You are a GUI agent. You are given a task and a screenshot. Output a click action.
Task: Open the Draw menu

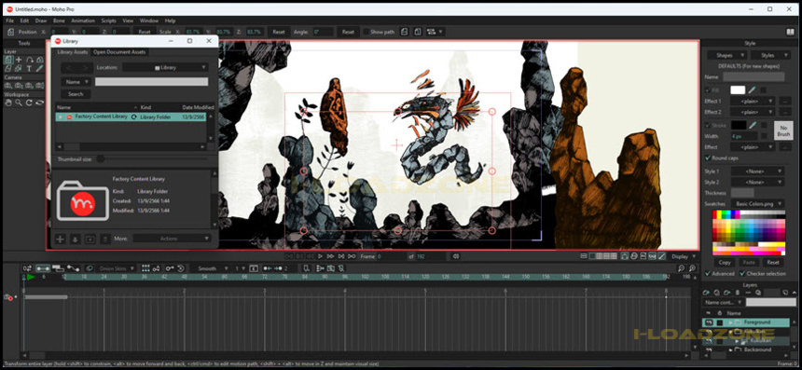(x=41, y=21)
